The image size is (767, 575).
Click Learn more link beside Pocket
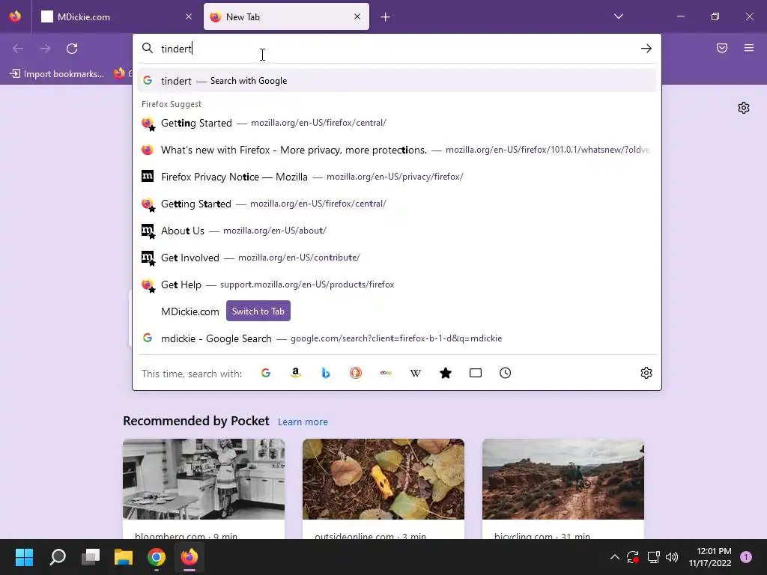click(303, 422)
